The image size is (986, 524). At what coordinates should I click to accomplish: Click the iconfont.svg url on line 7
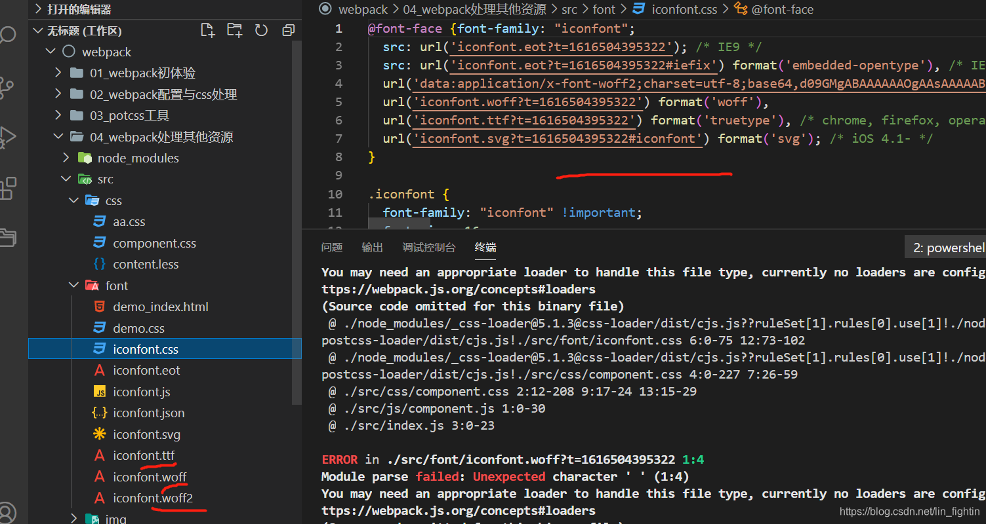coord(558,138)
